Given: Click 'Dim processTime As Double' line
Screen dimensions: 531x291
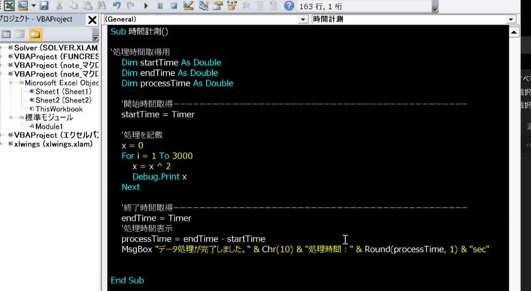Looking at the screenshot, I should [x=177, y=83].
